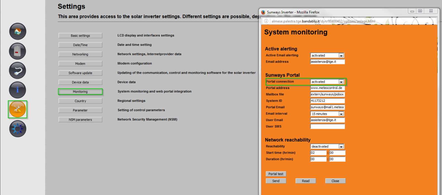This screenshot has width=442, height=195.
Task: Focus the Duration minutes field
Action: coord(337,159)
